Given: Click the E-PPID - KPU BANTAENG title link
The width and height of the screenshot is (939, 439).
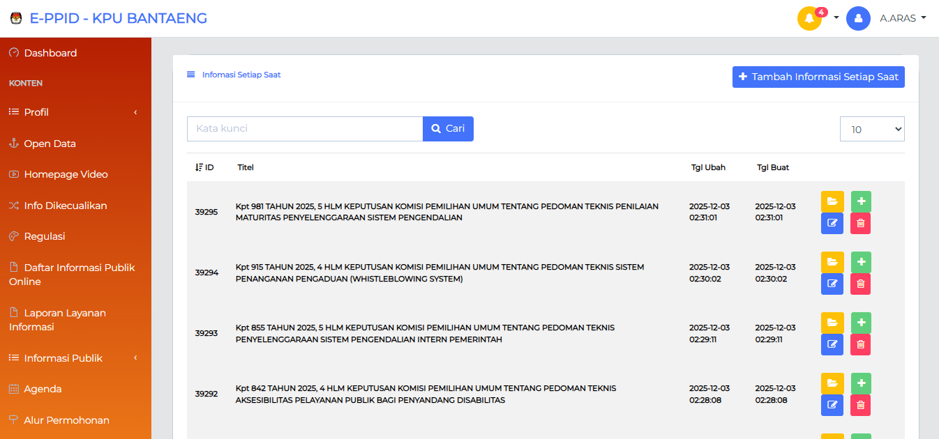Looking at the screenshot, I should tap(119, 18).
